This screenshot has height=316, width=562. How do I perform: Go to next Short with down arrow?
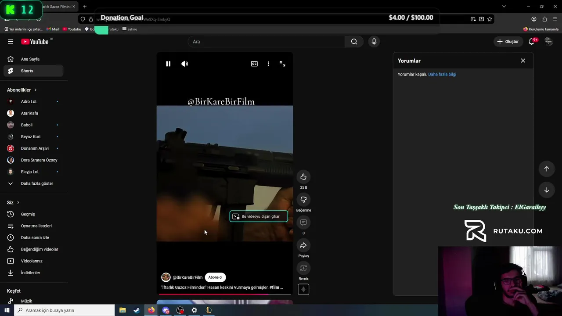point(547,190)
